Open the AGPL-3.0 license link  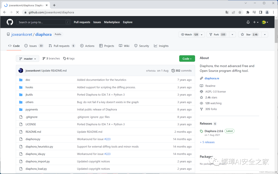point(216,92)
